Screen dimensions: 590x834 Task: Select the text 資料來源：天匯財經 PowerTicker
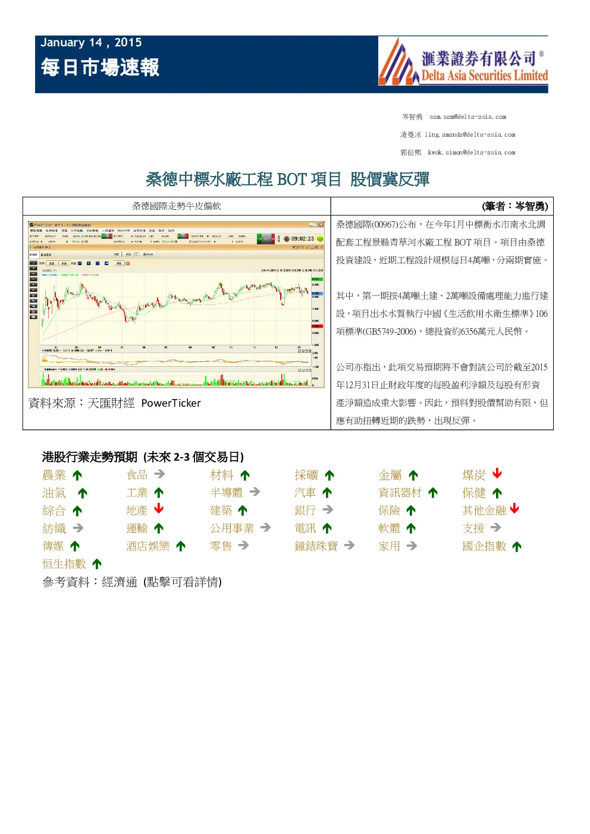click(x=115, y=403)
